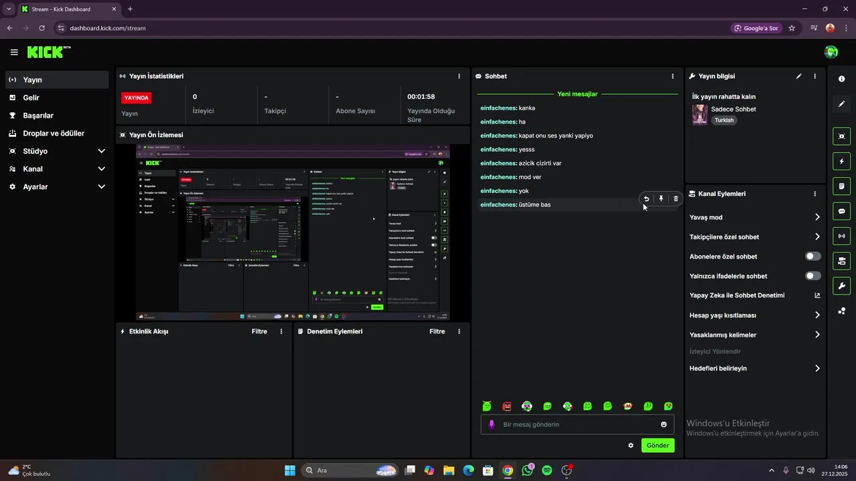Screen dimensions: 856x481
Task: Focus the Bir mesaj gönderin input
Action: pos(577,424)
